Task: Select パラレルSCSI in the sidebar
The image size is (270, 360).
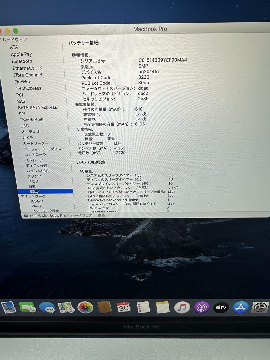Action: coord(38,171)
